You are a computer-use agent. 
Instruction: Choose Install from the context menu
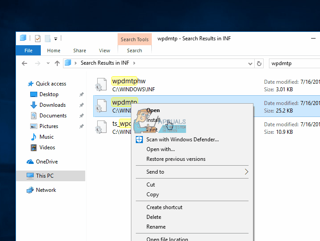point(154,120)
